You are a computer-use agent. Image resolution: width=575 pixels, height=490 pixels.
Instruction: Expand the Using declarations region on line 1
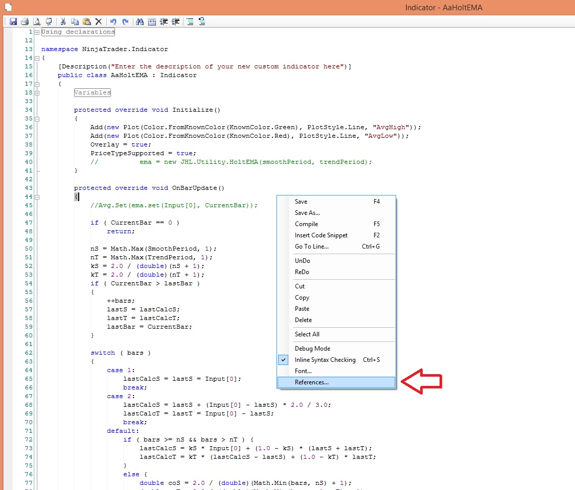pos(37,32)
